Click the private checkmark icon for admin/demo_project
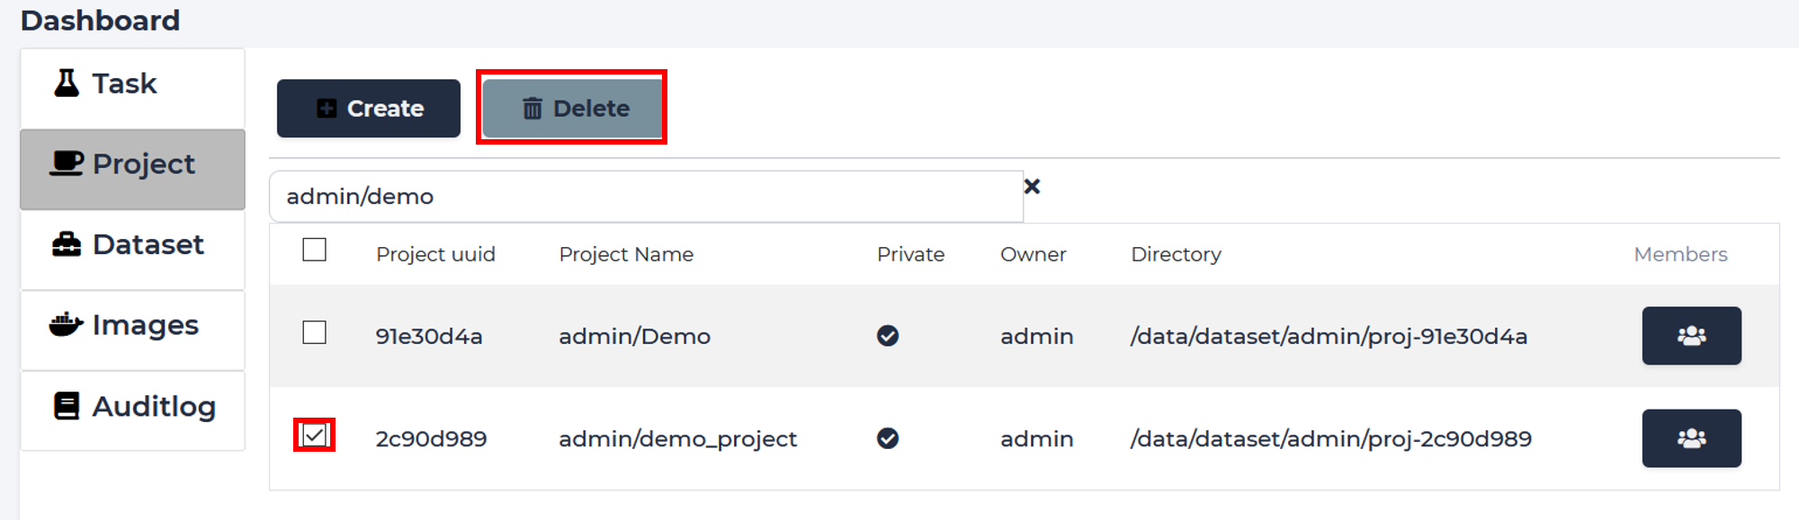 tap(888, 438)
